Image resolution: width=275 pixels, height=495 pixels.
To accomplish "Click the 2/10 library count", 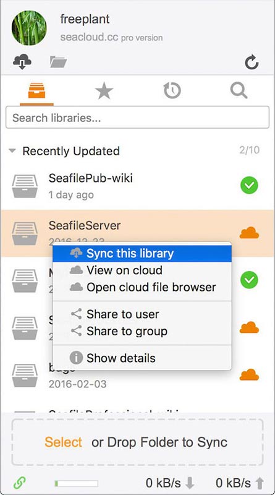I will [x=250, y=150].
